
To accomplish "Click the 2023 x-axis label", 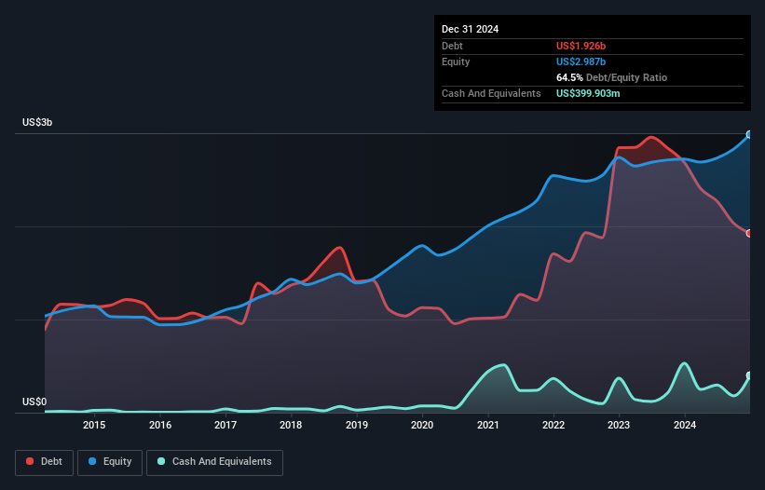I will [x=619, y=425].
